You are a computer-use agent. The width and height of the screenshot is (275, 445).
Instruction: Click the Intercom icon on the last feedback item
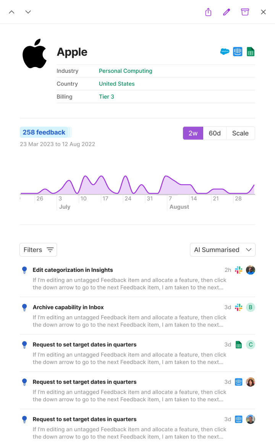(x=238, y=419)
